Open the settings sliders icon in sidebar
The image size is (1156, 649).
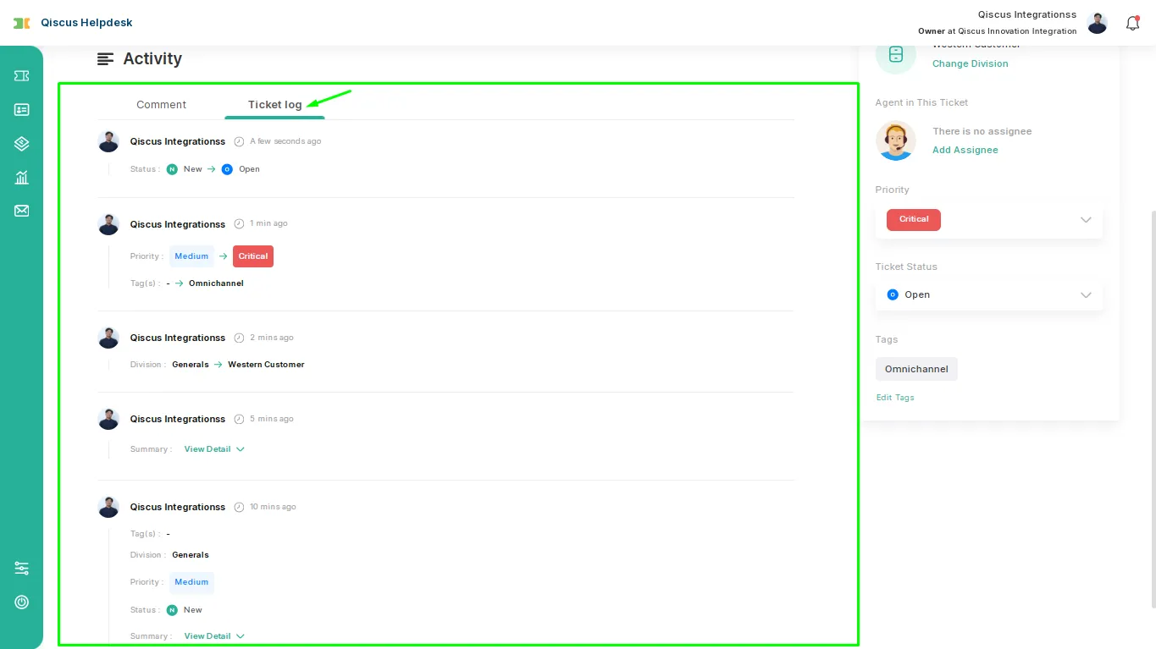[x=22, y=569]
